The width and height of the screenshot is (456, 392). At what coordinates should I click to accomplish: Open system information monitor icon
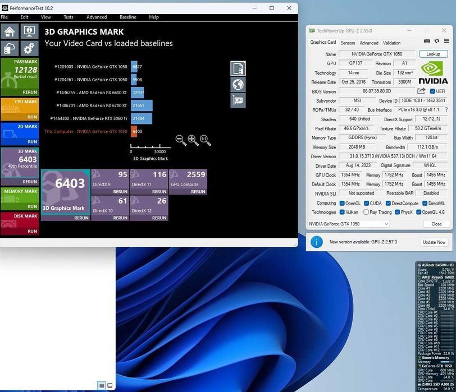pyautogui.click(x=29, y=31)
